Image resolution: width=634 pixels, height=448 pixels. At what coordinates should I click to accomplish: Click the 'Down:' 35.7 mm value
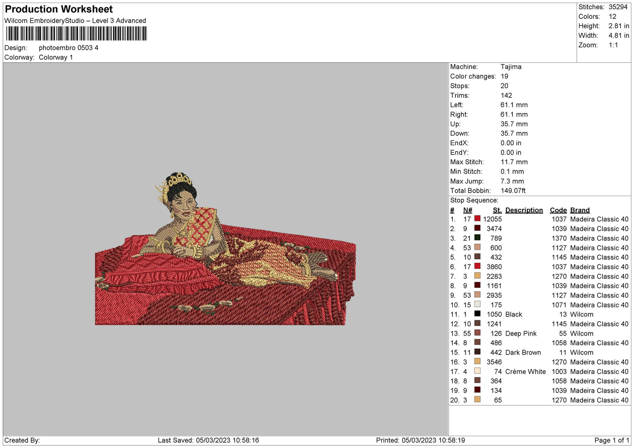coord(514,133)
